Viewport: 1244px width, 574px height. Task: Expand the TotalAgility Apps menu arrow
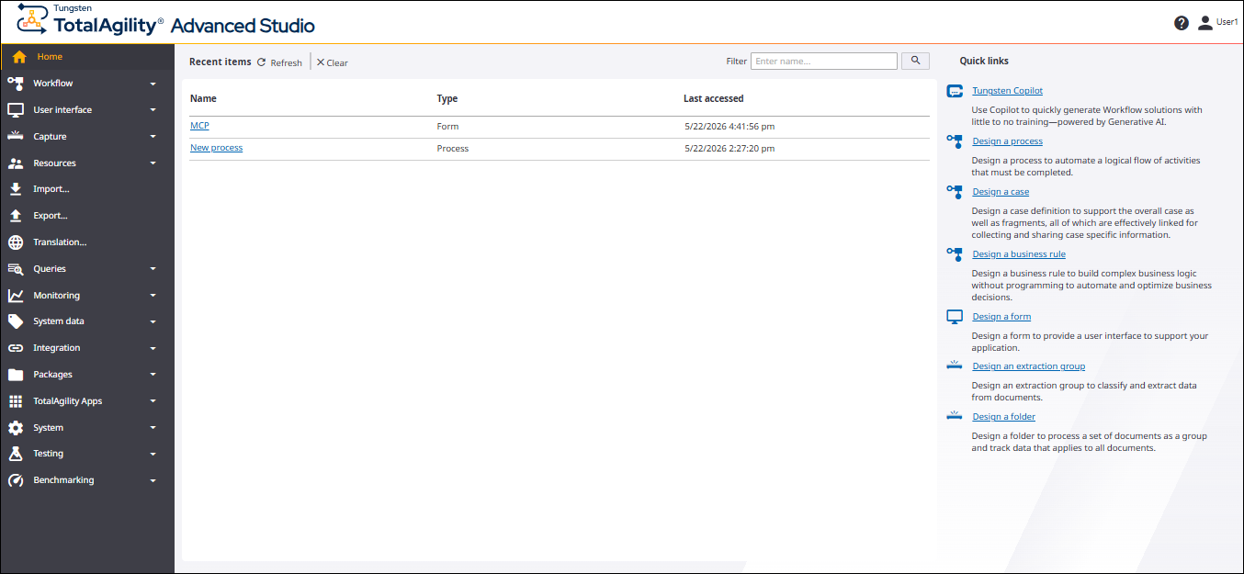point(153,401)
